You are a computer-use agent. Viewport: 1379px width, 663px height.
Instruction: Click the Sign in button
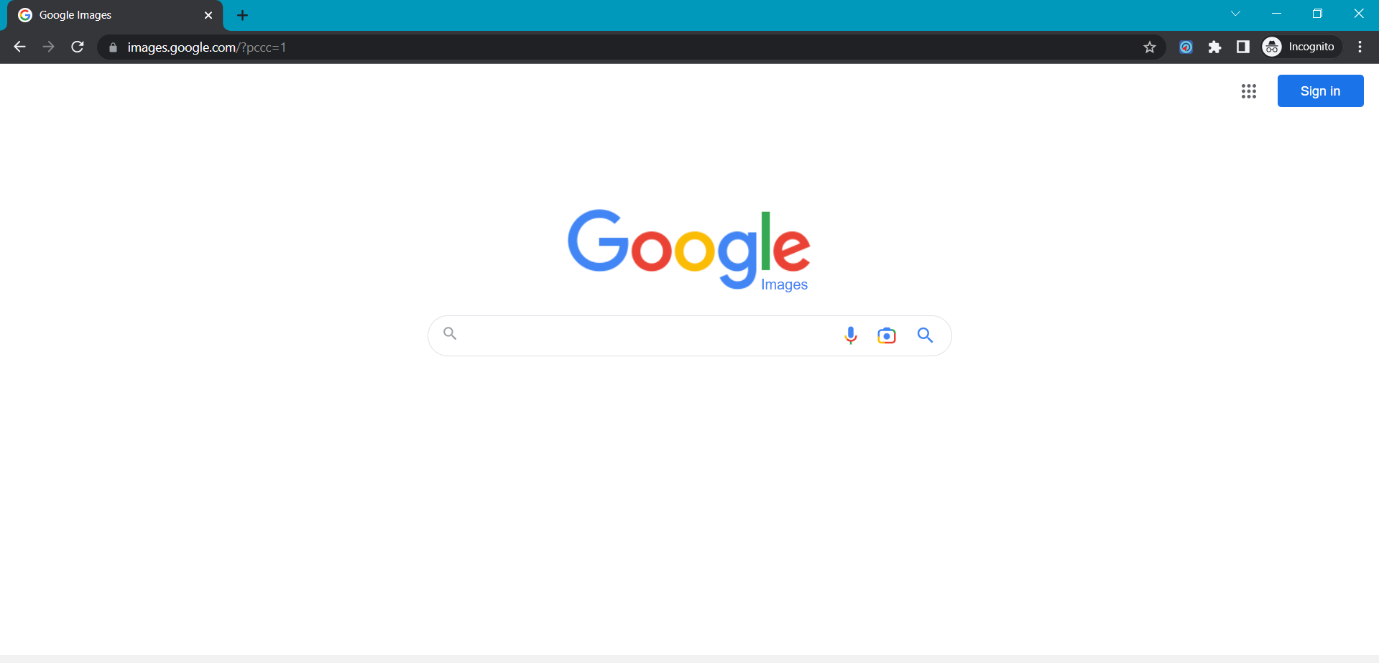tap(1320, 91)
